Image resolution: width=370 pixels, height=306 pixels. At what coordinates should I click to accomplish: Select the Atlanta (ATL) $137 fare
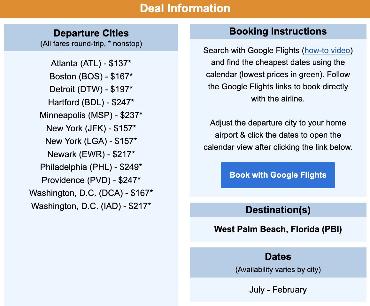[91, 63]
